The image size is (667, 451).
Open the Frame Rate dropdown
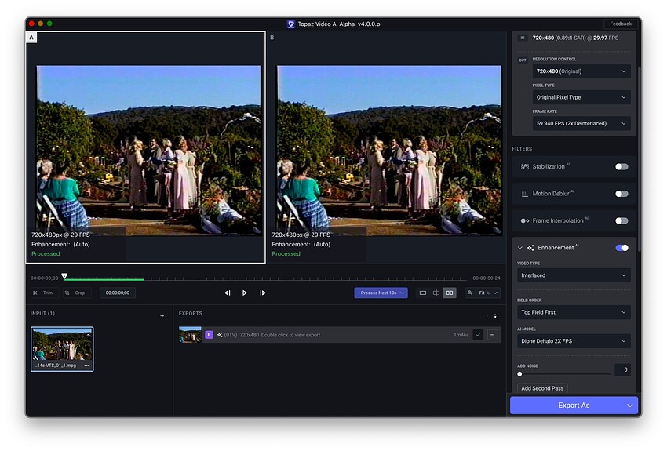(x=581, y=123)
